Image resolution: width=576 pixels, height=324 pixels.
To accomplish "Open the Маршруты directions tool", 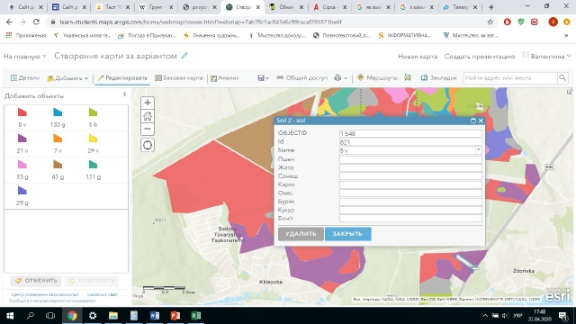I will [x=377, y=78].
